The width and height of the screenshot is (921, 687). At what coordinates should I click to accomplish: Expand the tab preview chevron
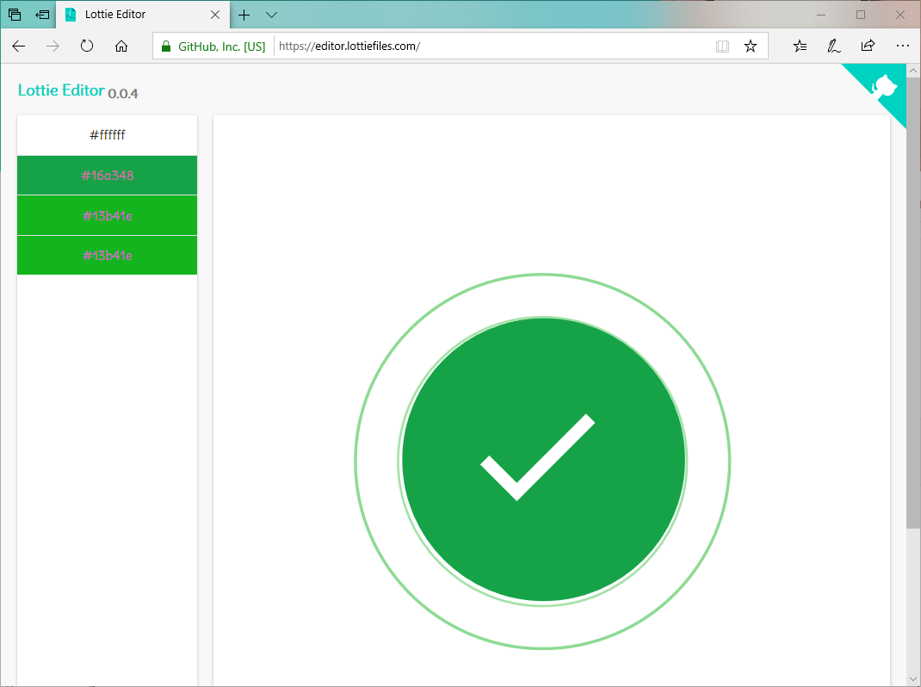(271, 15)
